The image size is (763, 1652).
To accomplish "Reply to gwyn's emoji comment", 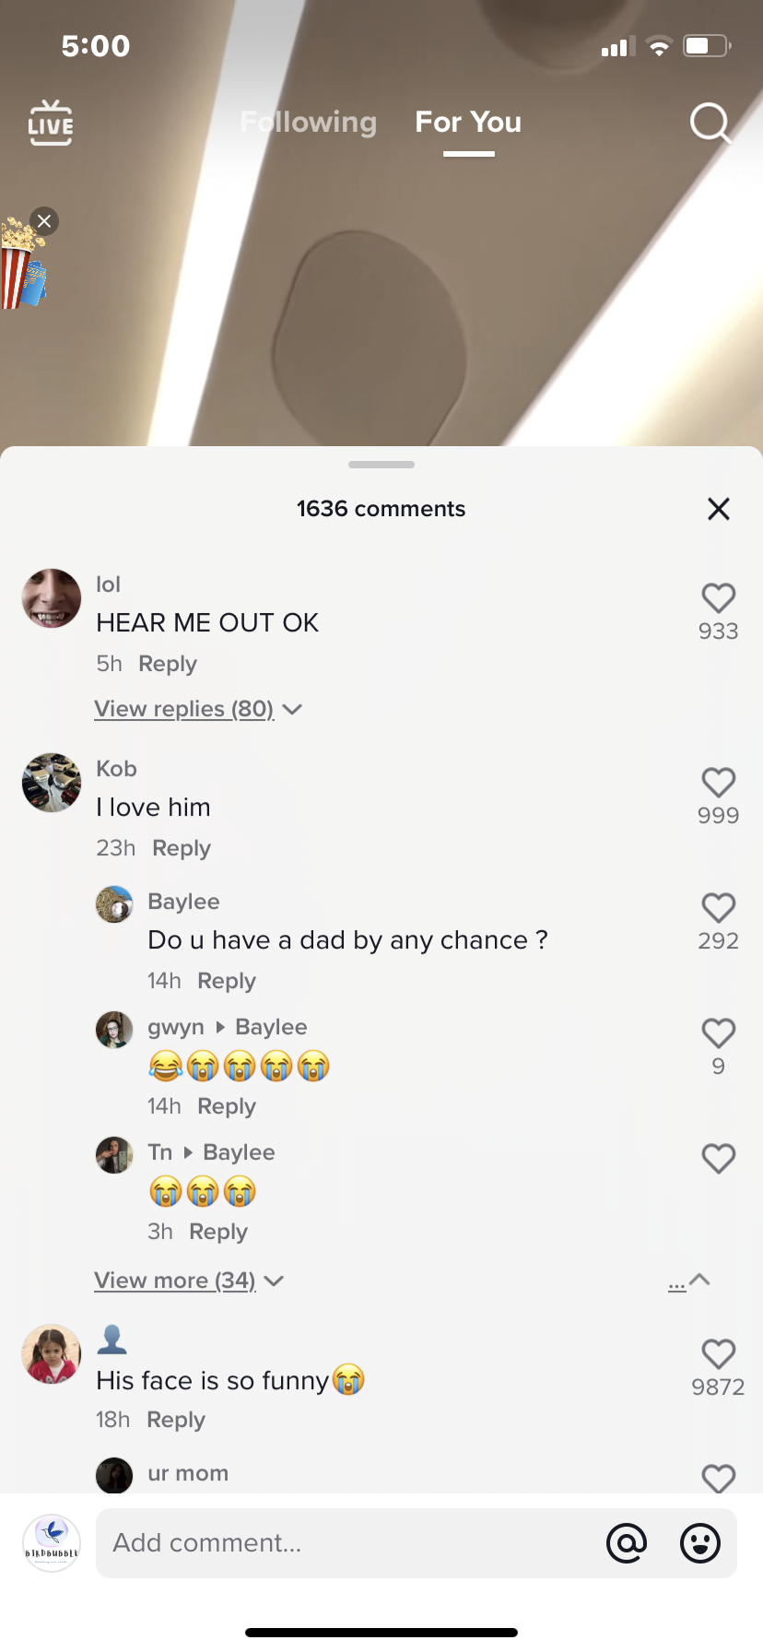I will (227, 1106).
